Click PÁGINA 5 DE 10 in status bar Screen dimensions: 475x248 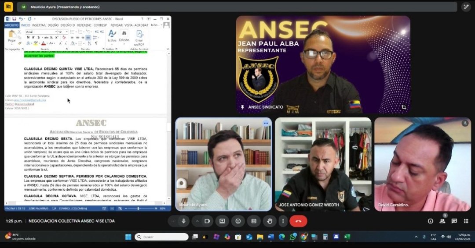click(15, 209)
